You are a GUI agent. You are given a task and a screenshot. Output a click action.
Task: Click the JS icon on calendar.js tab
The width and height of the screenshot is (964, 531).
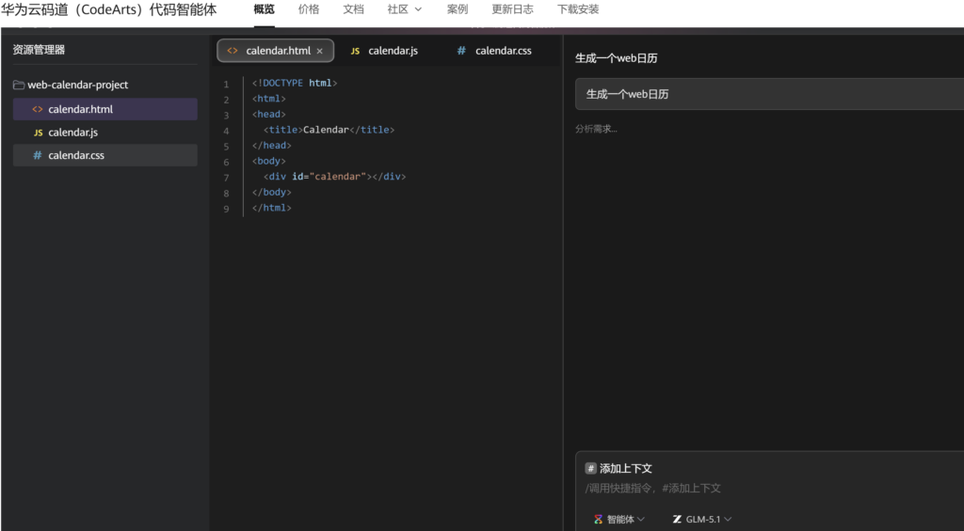tap(355, 51)
